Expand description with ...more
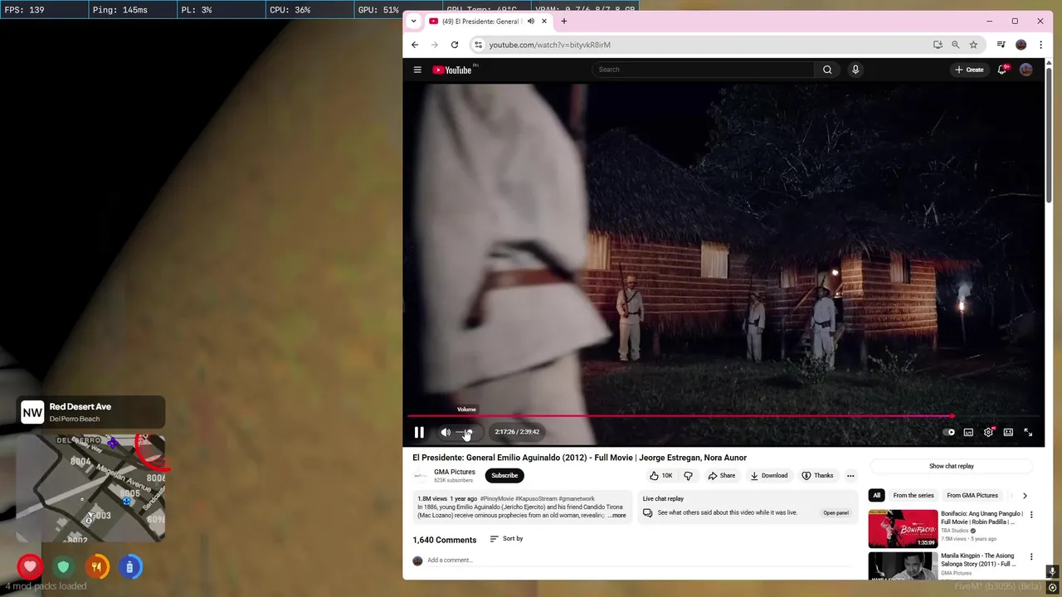The height and width of the screenshot is (597, 1062). click(x=617, y=516)
